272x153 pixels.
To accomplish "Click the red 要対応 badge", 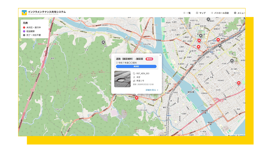I will click(x=149, y=59).
